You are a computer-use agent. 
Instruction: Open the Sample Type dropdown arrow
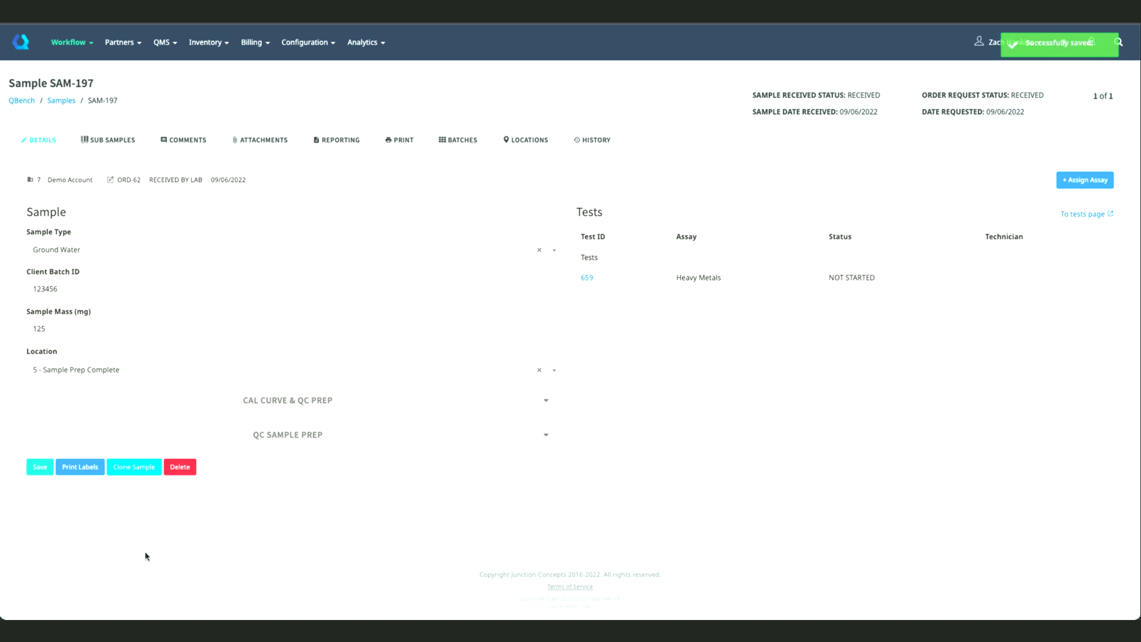tap(554, 250)
